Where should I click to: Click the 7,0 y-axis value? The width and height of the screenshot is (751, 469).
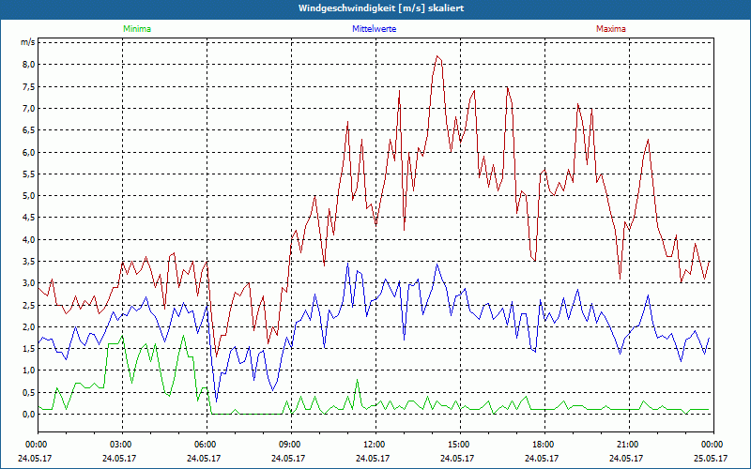pos(29,109)
